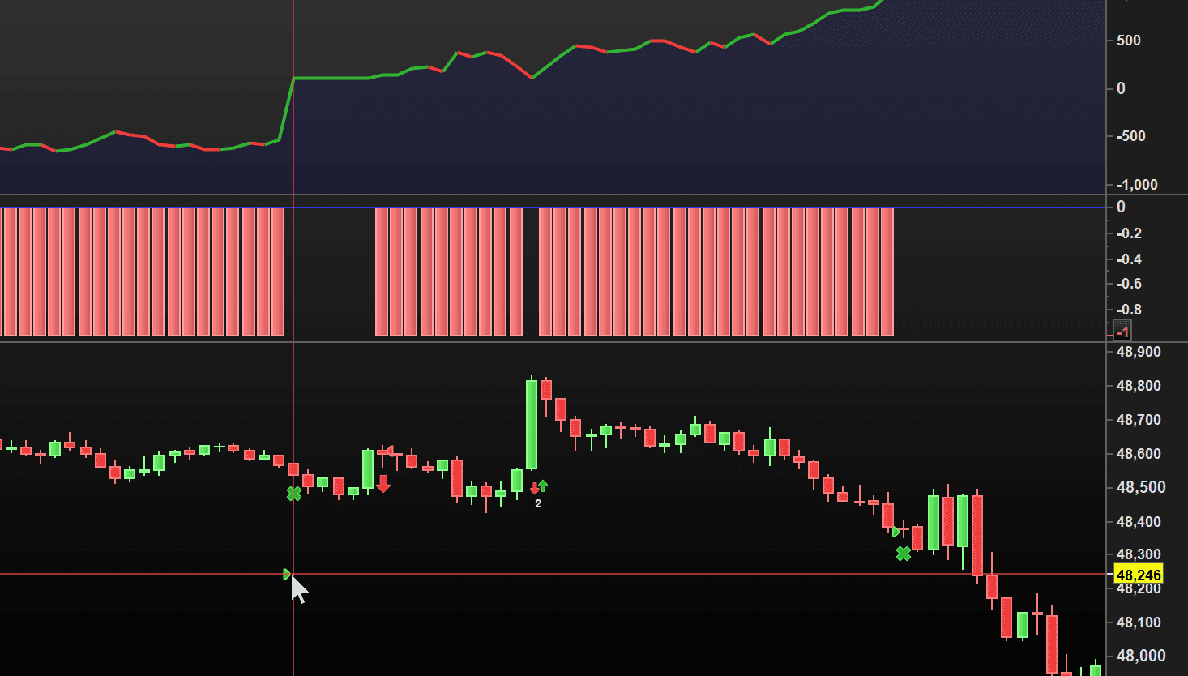
Task: Click the small green up arrow above the "2" label
Action: pyautogui.click(x=543, y=486)
